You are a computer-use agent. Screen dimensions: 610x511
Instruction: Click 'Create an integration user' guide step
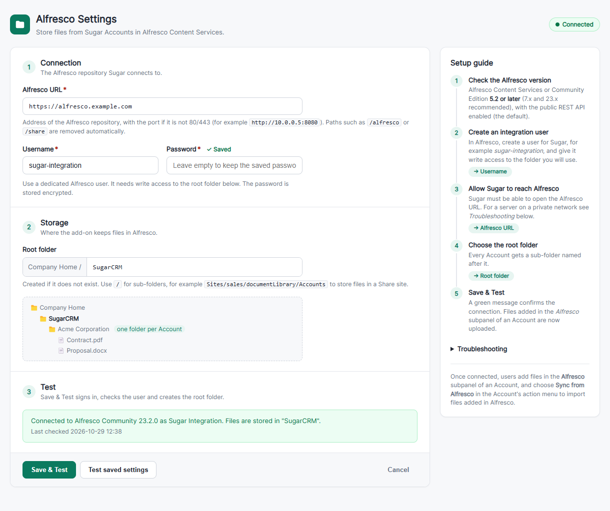508,132
